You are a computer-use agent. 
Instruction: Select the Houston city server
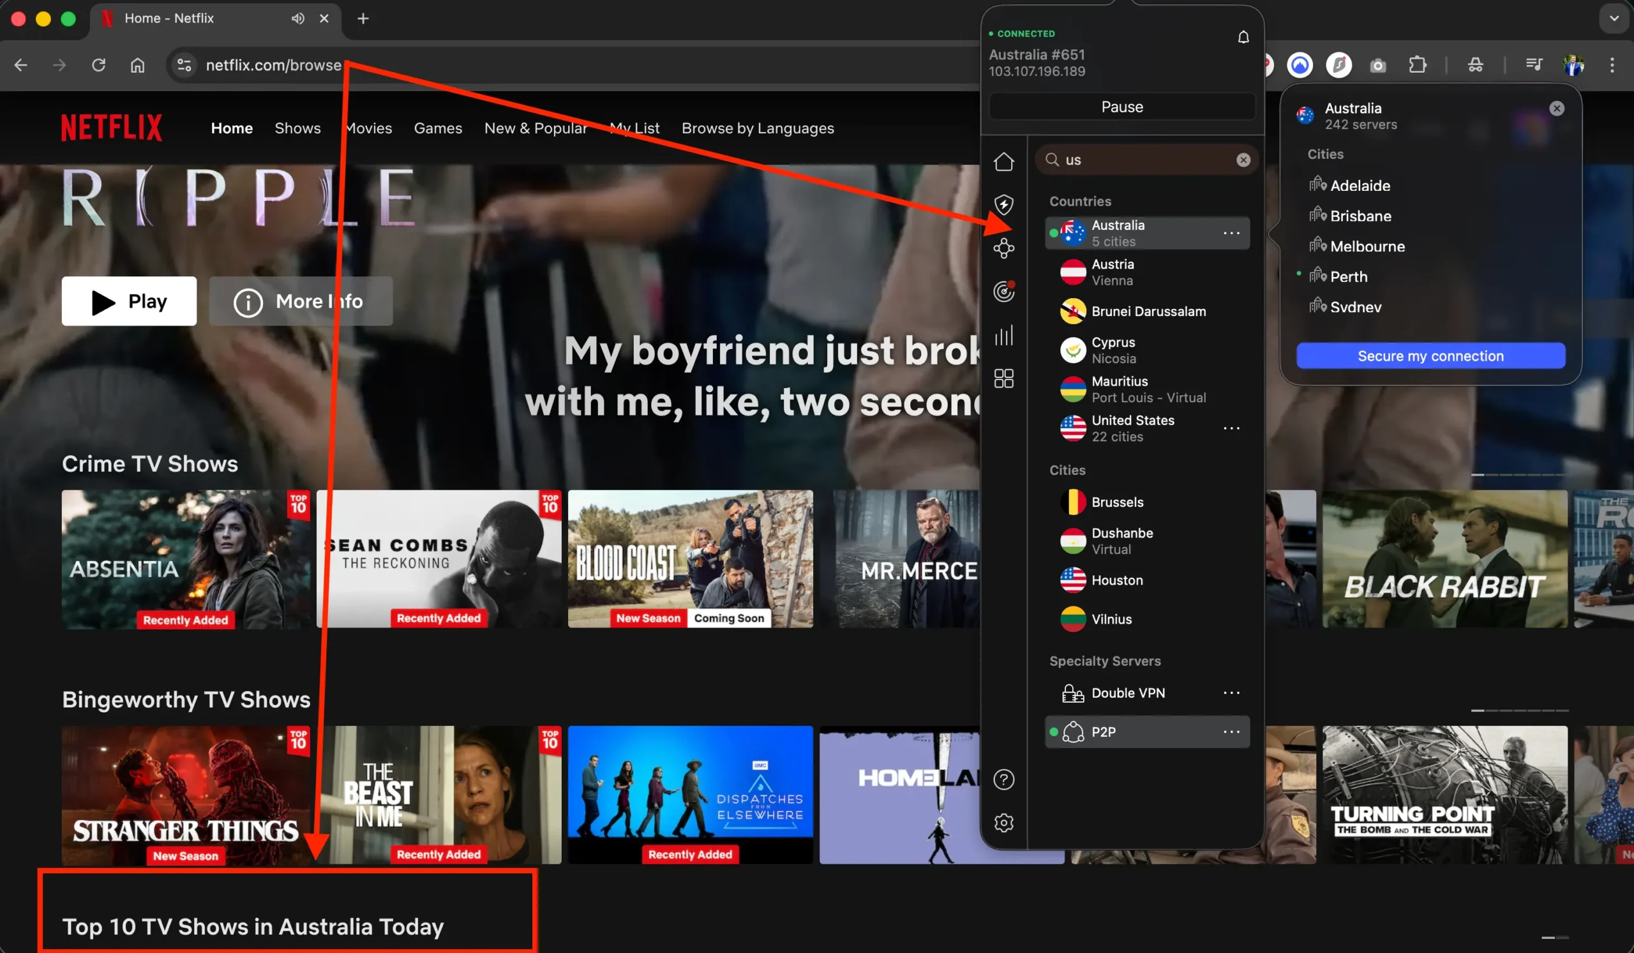[x=1117, y=580]
